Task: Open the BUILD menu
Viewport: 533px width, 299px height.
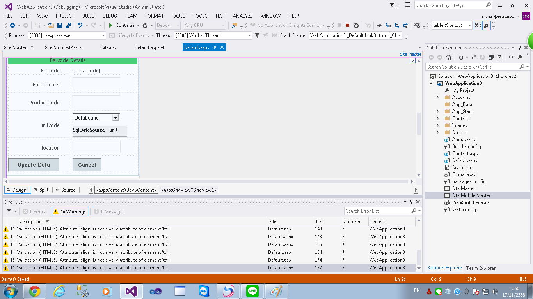Action: 89,16
